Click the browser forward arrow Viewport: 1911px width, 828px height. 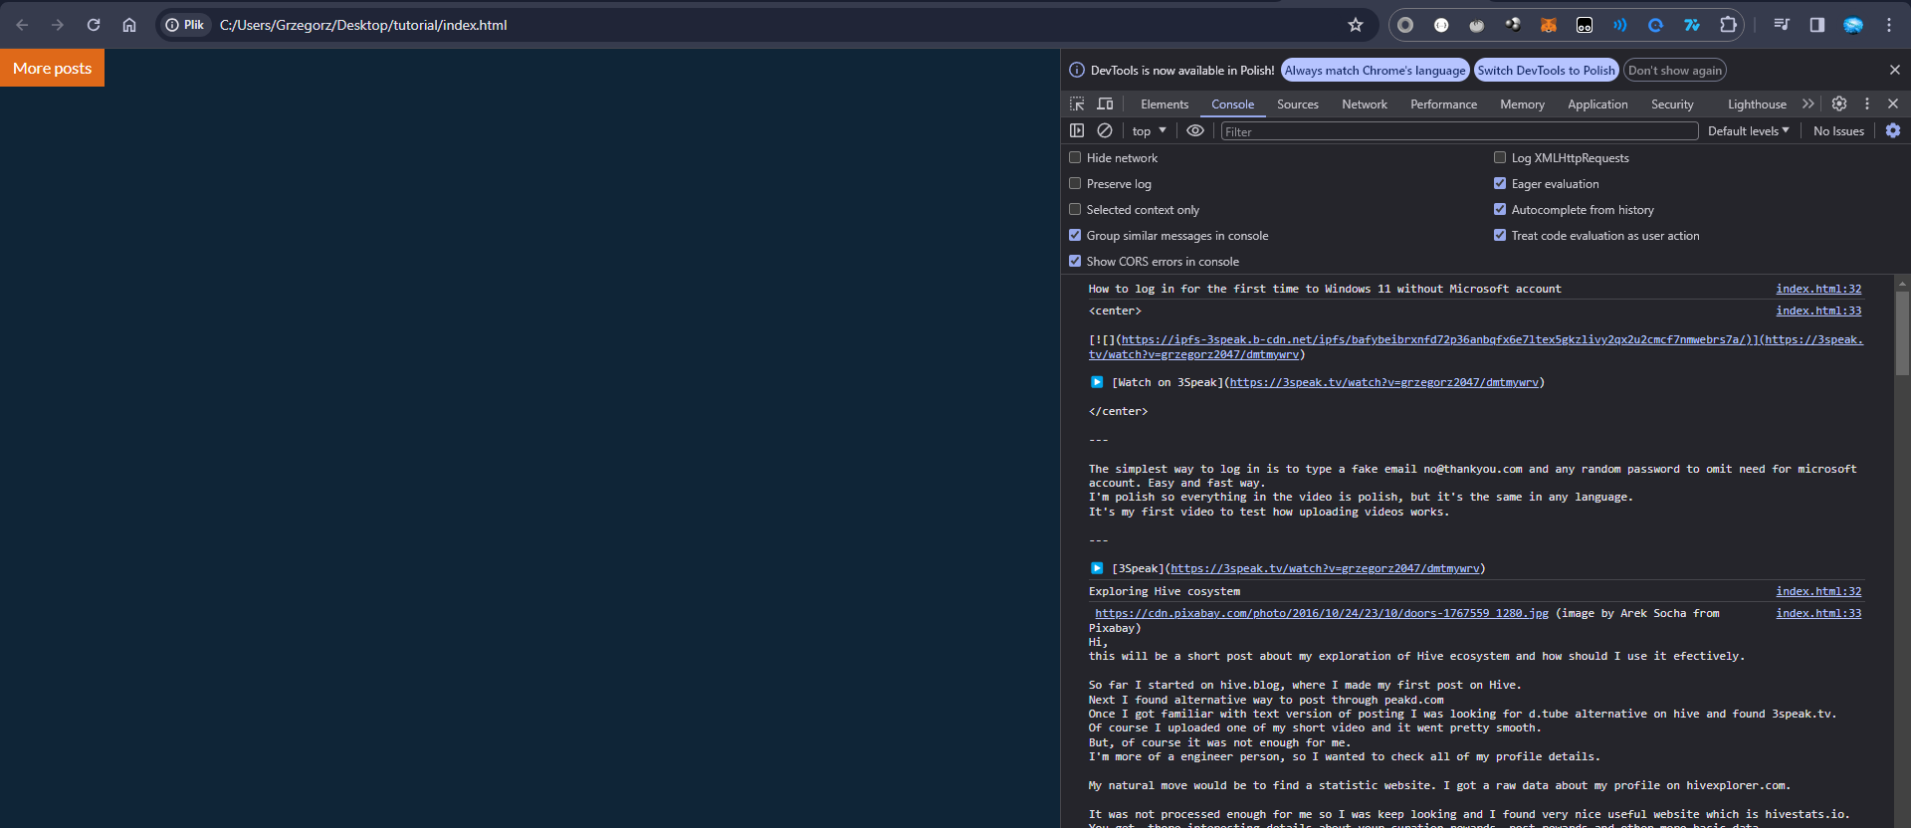[58, 25]
